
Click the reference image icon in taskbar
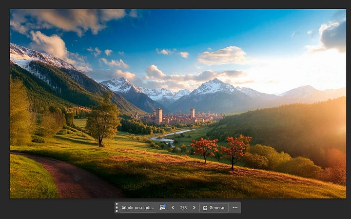(x=162, y=208)
